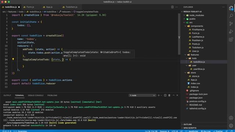
Task: Close the terminal panel
Action: [177, 95]
